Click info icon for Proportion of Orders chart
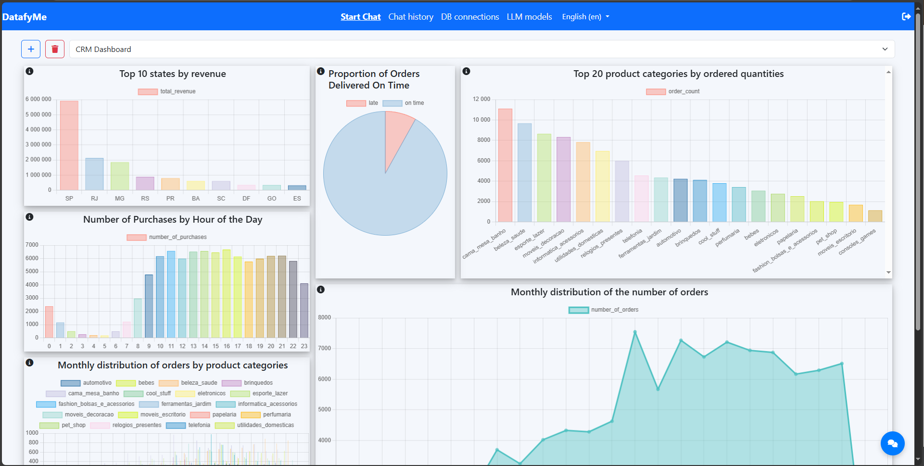Screen dimensions: 924x466 321,71
